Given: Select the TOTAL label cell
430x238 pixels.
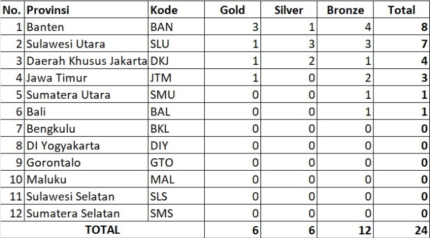Looking at the screenshot, I should (x=102, y=230).
